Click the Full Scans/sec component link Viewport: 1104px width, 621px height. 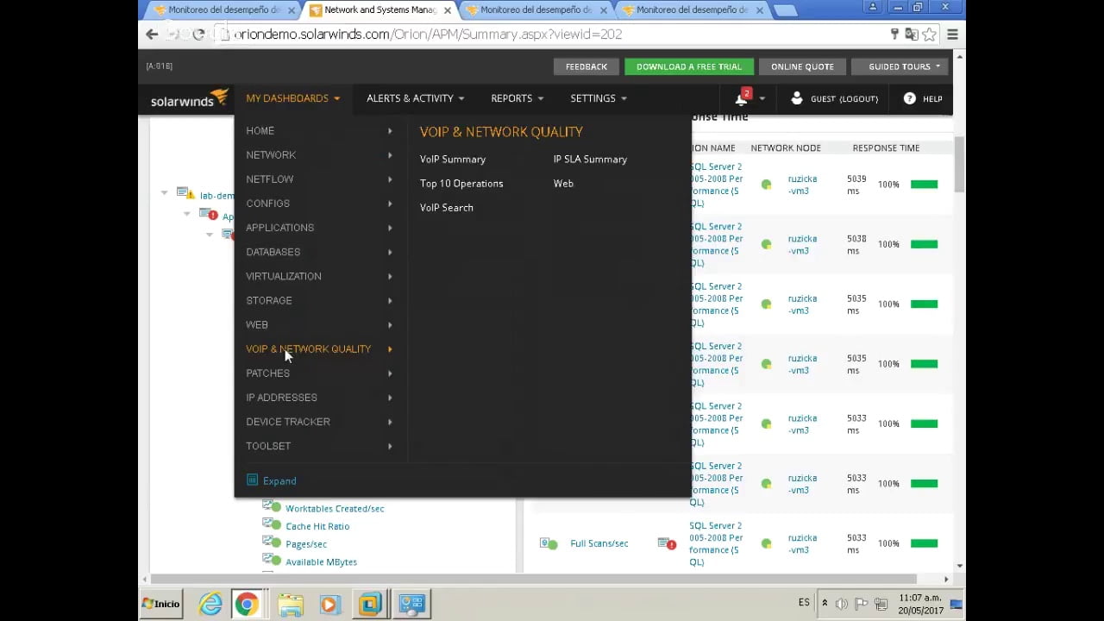click(599, 543)
